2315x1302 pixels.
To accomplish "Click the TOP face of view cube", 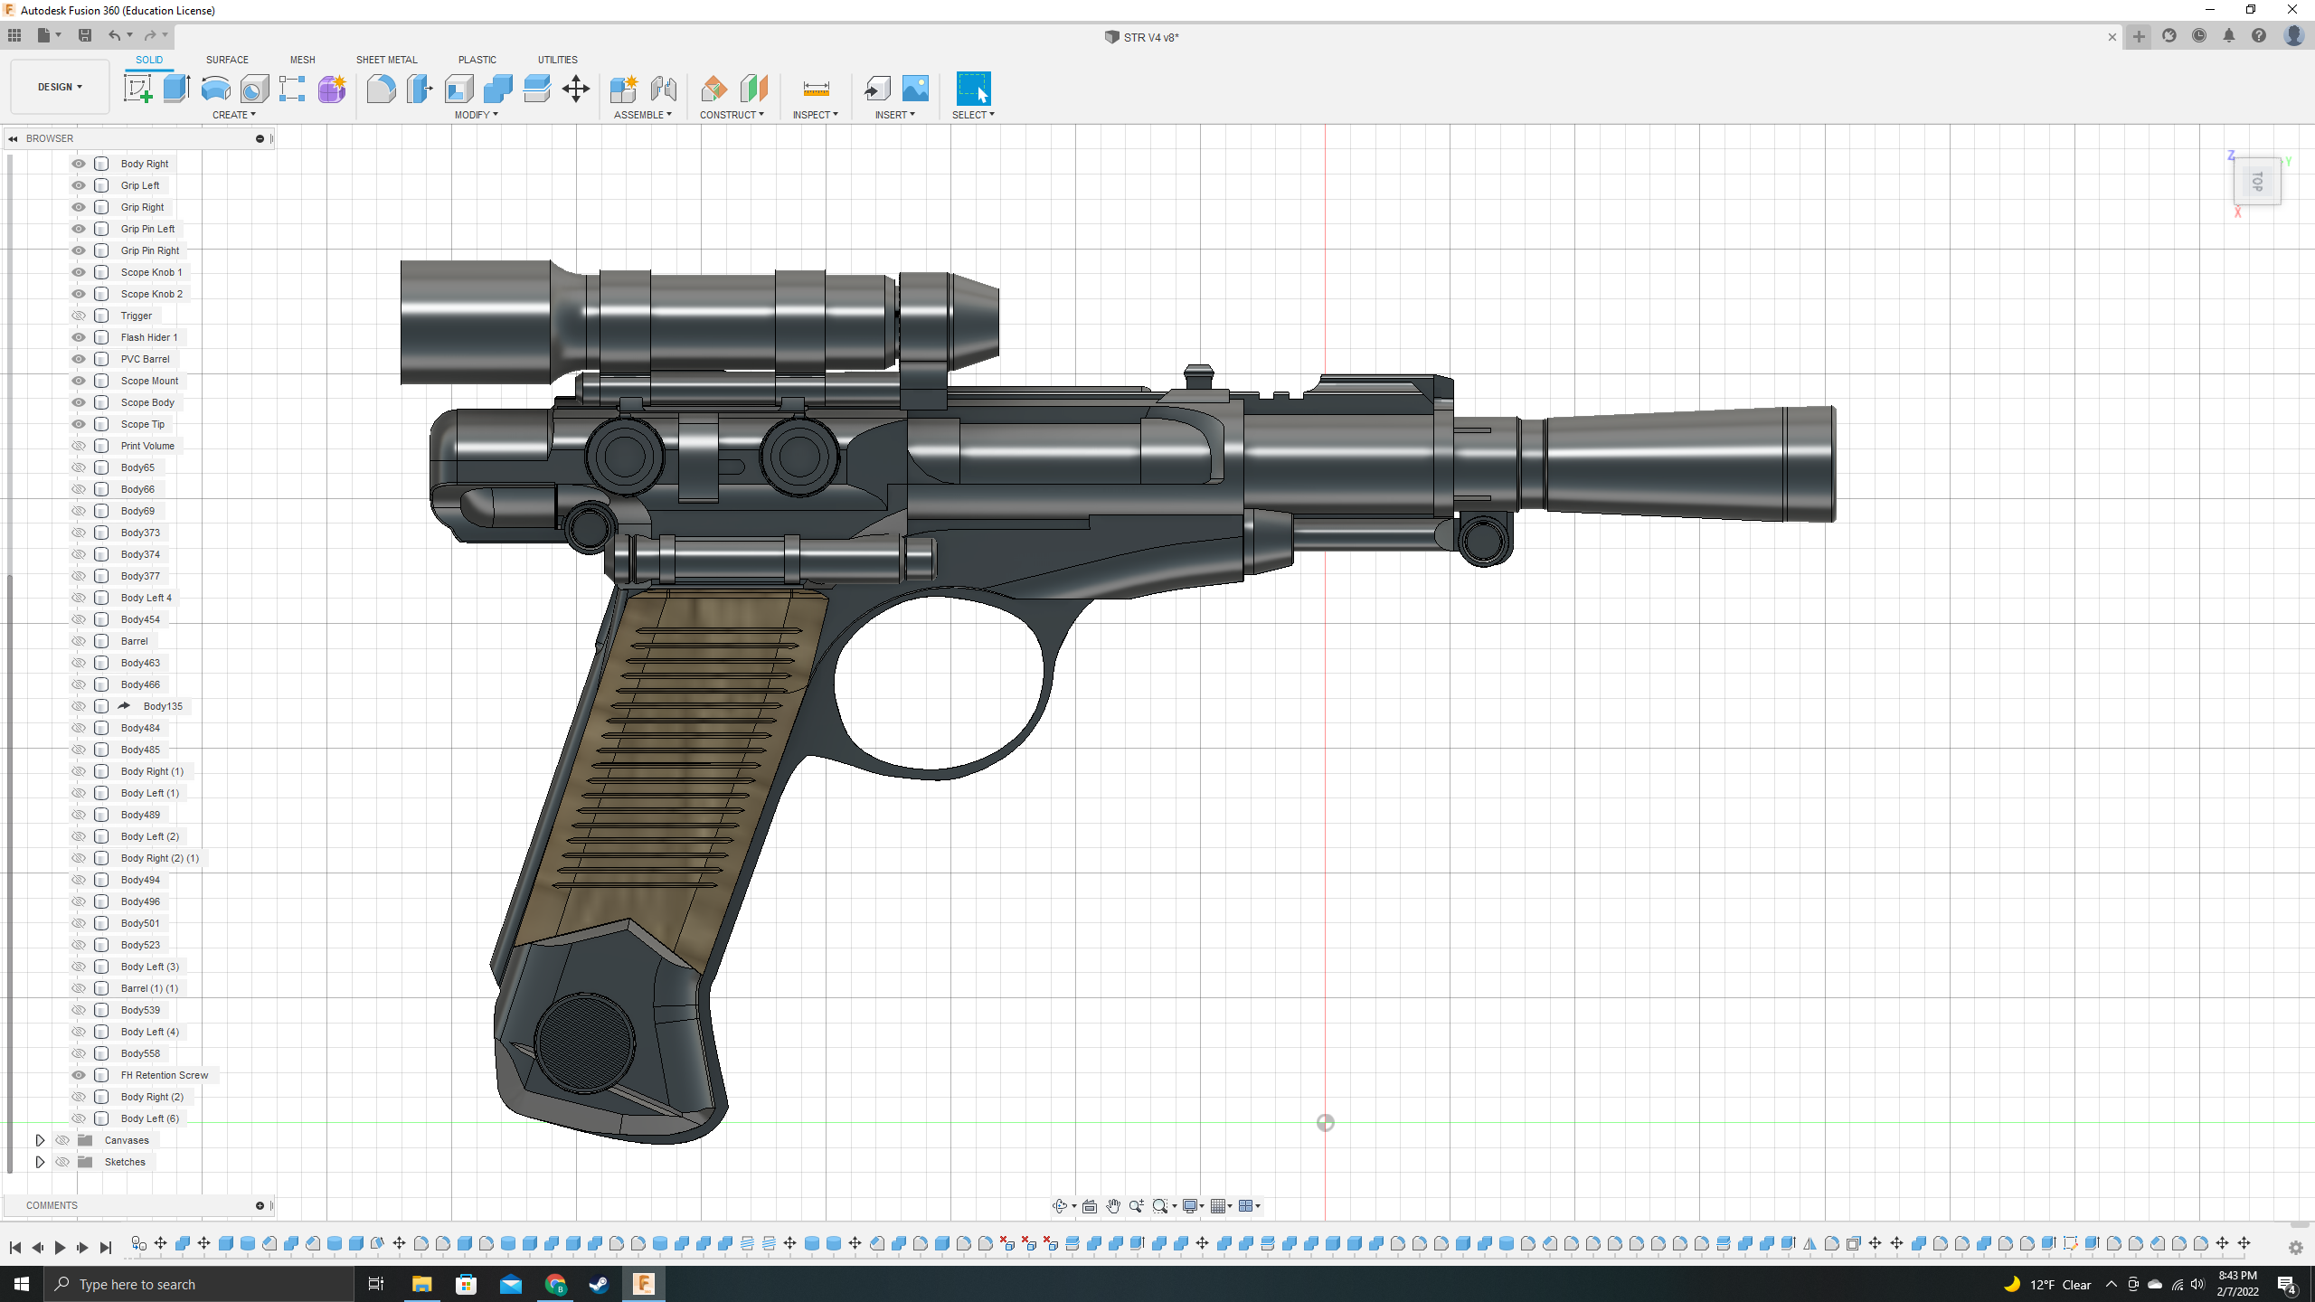I will pos(2257,182).
